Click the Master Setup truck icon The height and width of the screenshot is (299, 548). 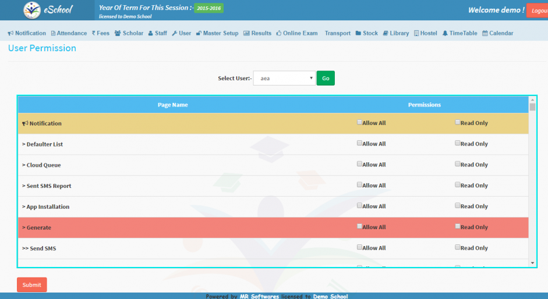tap(198, 33)
